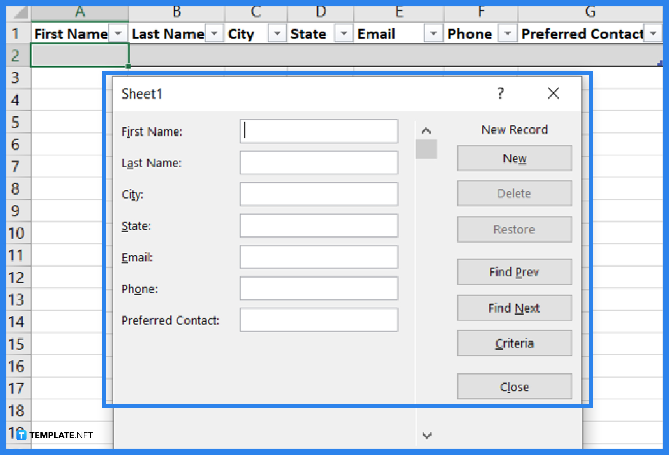Open the Email column filter dropdown
This screenshot has height=455, width=669.
click(x=433, y=33)
